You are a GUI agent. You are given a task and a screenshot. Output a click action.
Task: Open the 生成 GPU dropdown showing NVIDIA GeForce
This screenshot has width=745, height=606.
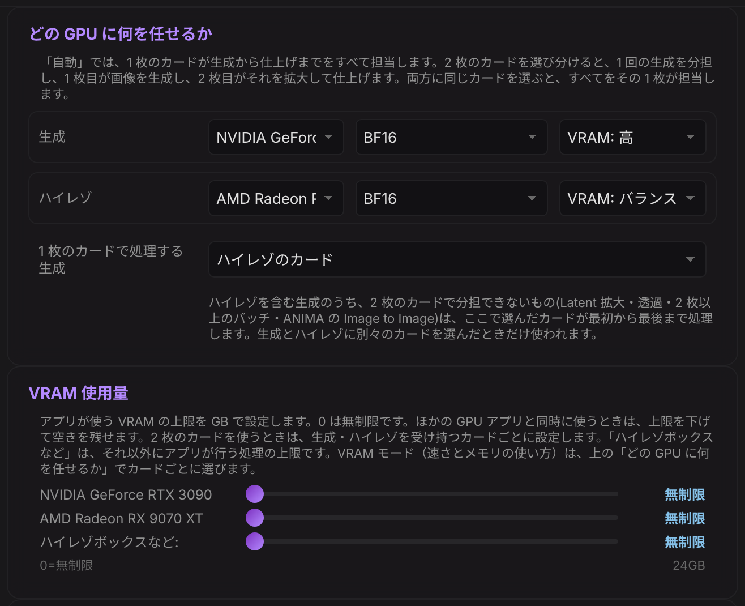276,137
